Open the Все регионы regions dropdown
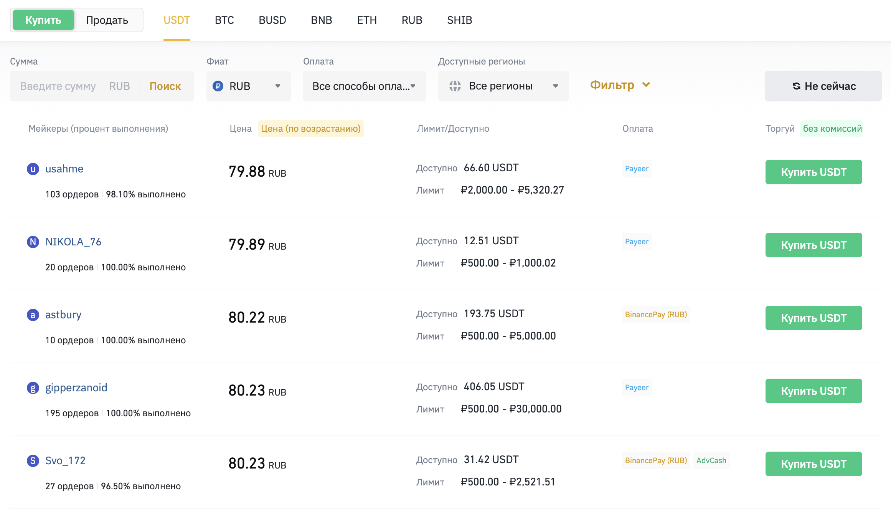Image resolution: width=891 pixels, height=510 pixels. [x=503, y=86]
